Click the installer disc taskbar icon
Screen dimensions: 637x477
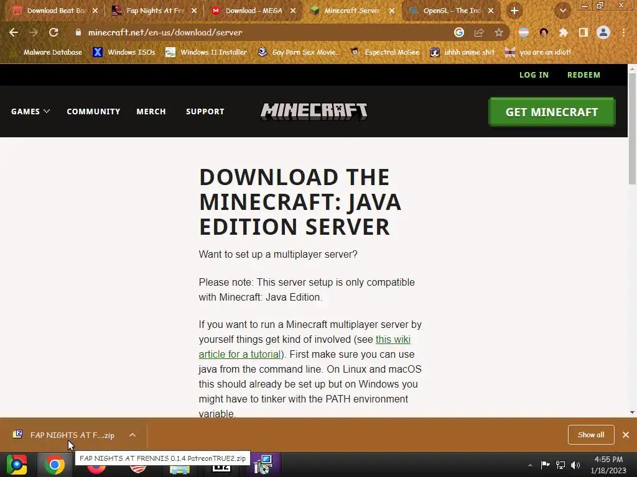(263, 465)
